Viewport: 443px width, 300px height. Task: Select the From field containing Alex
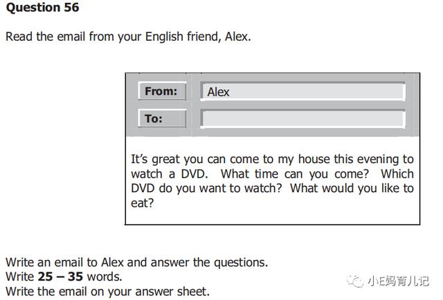(302, 91)
